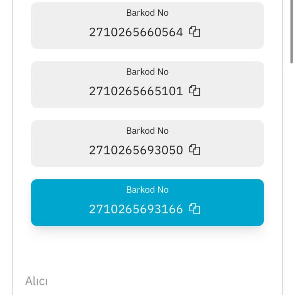
Task: Click the Alıcı section heading
Action: 36,281
